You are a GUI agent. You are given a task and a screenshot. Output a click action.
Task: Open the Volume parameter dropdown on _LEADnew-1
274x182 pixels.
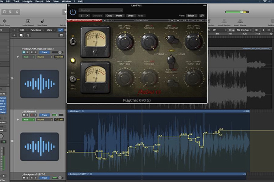[44, 120]
